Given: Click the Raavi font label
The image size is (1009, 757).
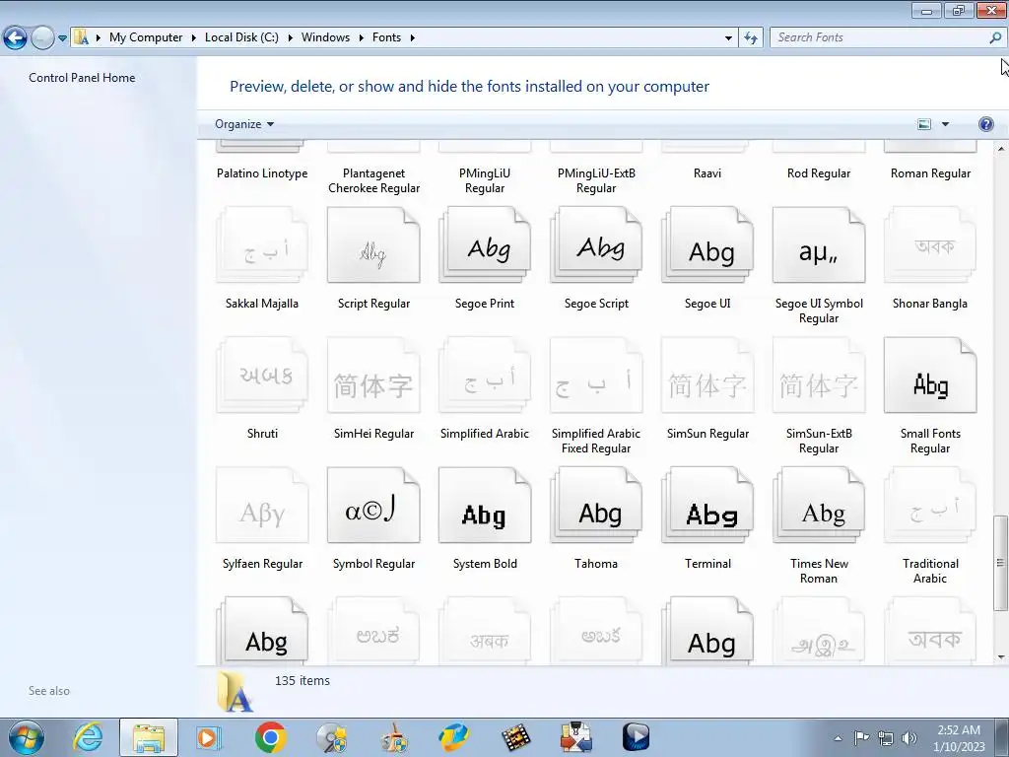Looking at the screenshot, I should (x=707, y=173).
